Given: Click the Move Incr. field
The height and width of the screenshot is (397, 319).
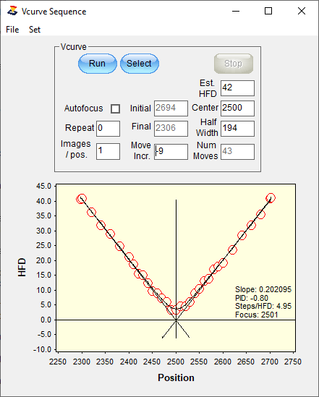Looking at the screenshot, I should [171, 152].
